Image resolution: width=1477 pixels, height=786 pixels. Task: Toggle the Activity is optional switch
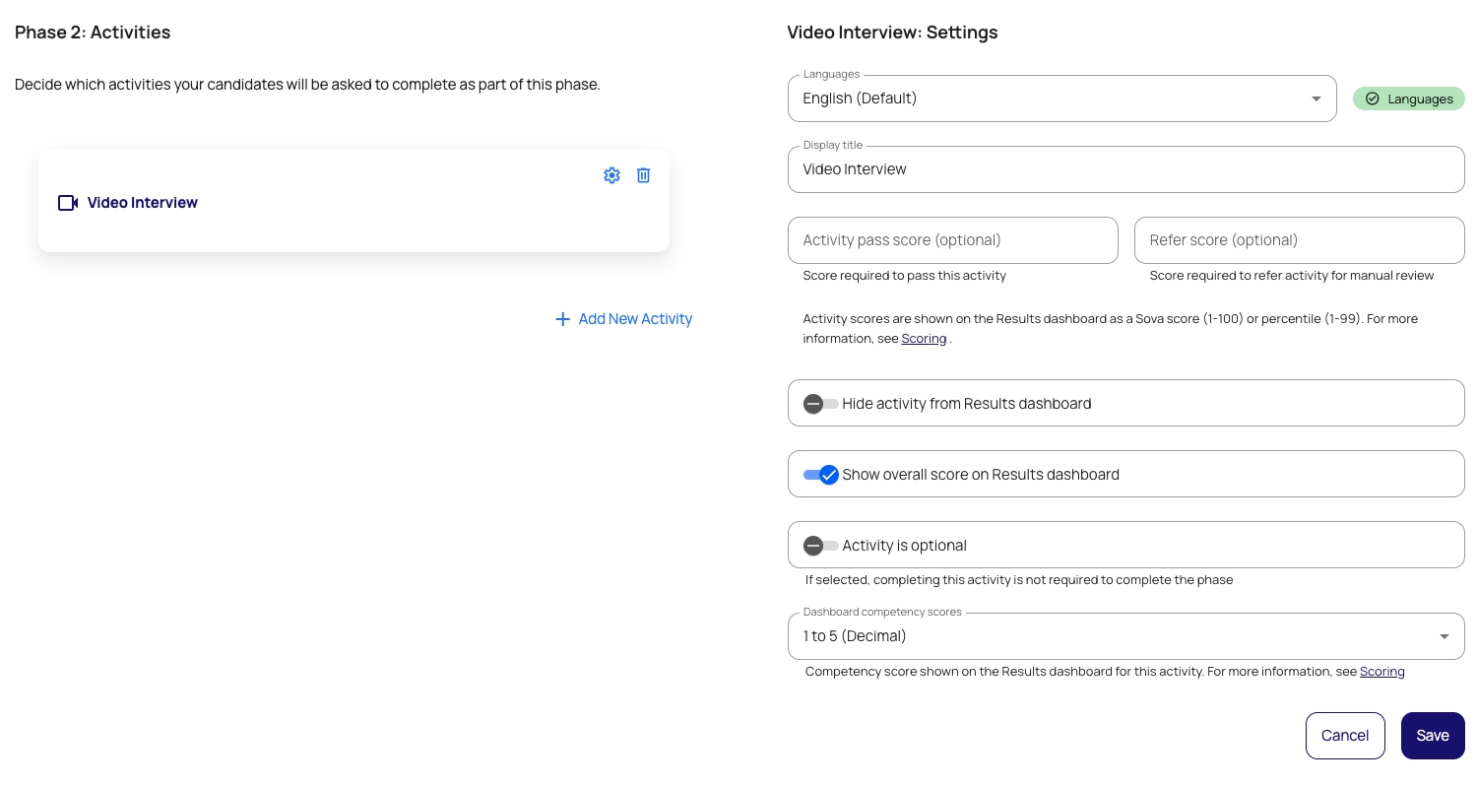tap(820, 546)
